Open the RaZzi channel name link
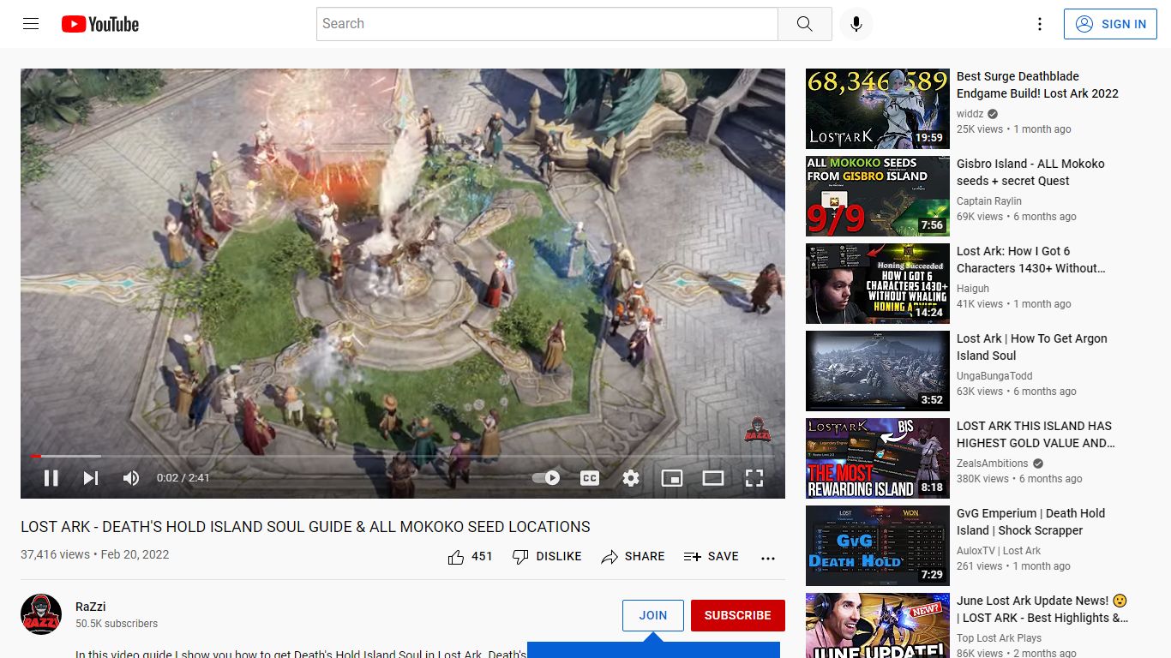The image size is (1171, 658). (x=91, y=607)
